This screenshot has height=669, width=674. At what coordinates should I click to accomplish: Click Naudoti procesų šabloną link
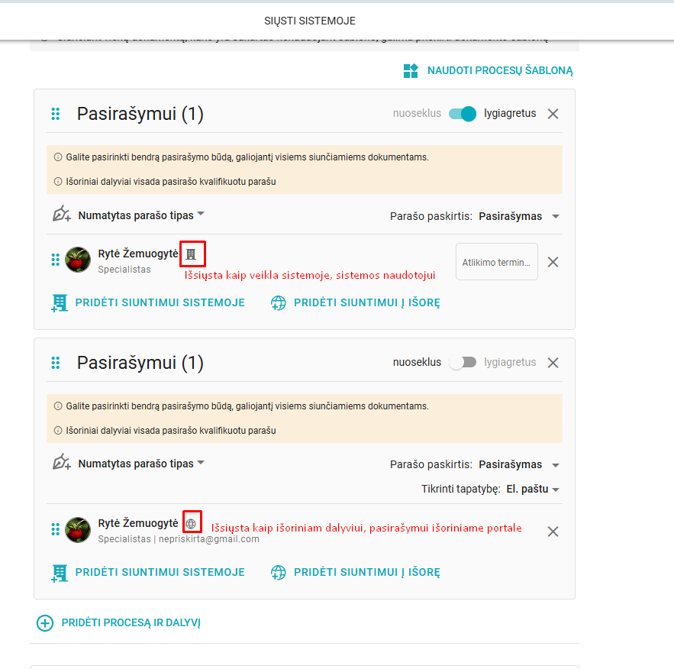(499, 71)
